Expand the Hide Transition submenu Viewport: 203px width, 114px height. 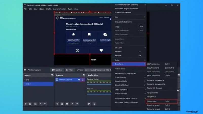pyautogui.click(x=145, y=94)
